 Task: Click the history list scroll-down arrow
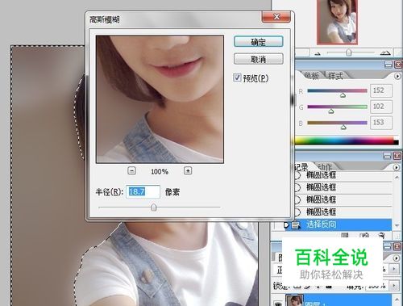pyautogui.click(x=397, y=225)
